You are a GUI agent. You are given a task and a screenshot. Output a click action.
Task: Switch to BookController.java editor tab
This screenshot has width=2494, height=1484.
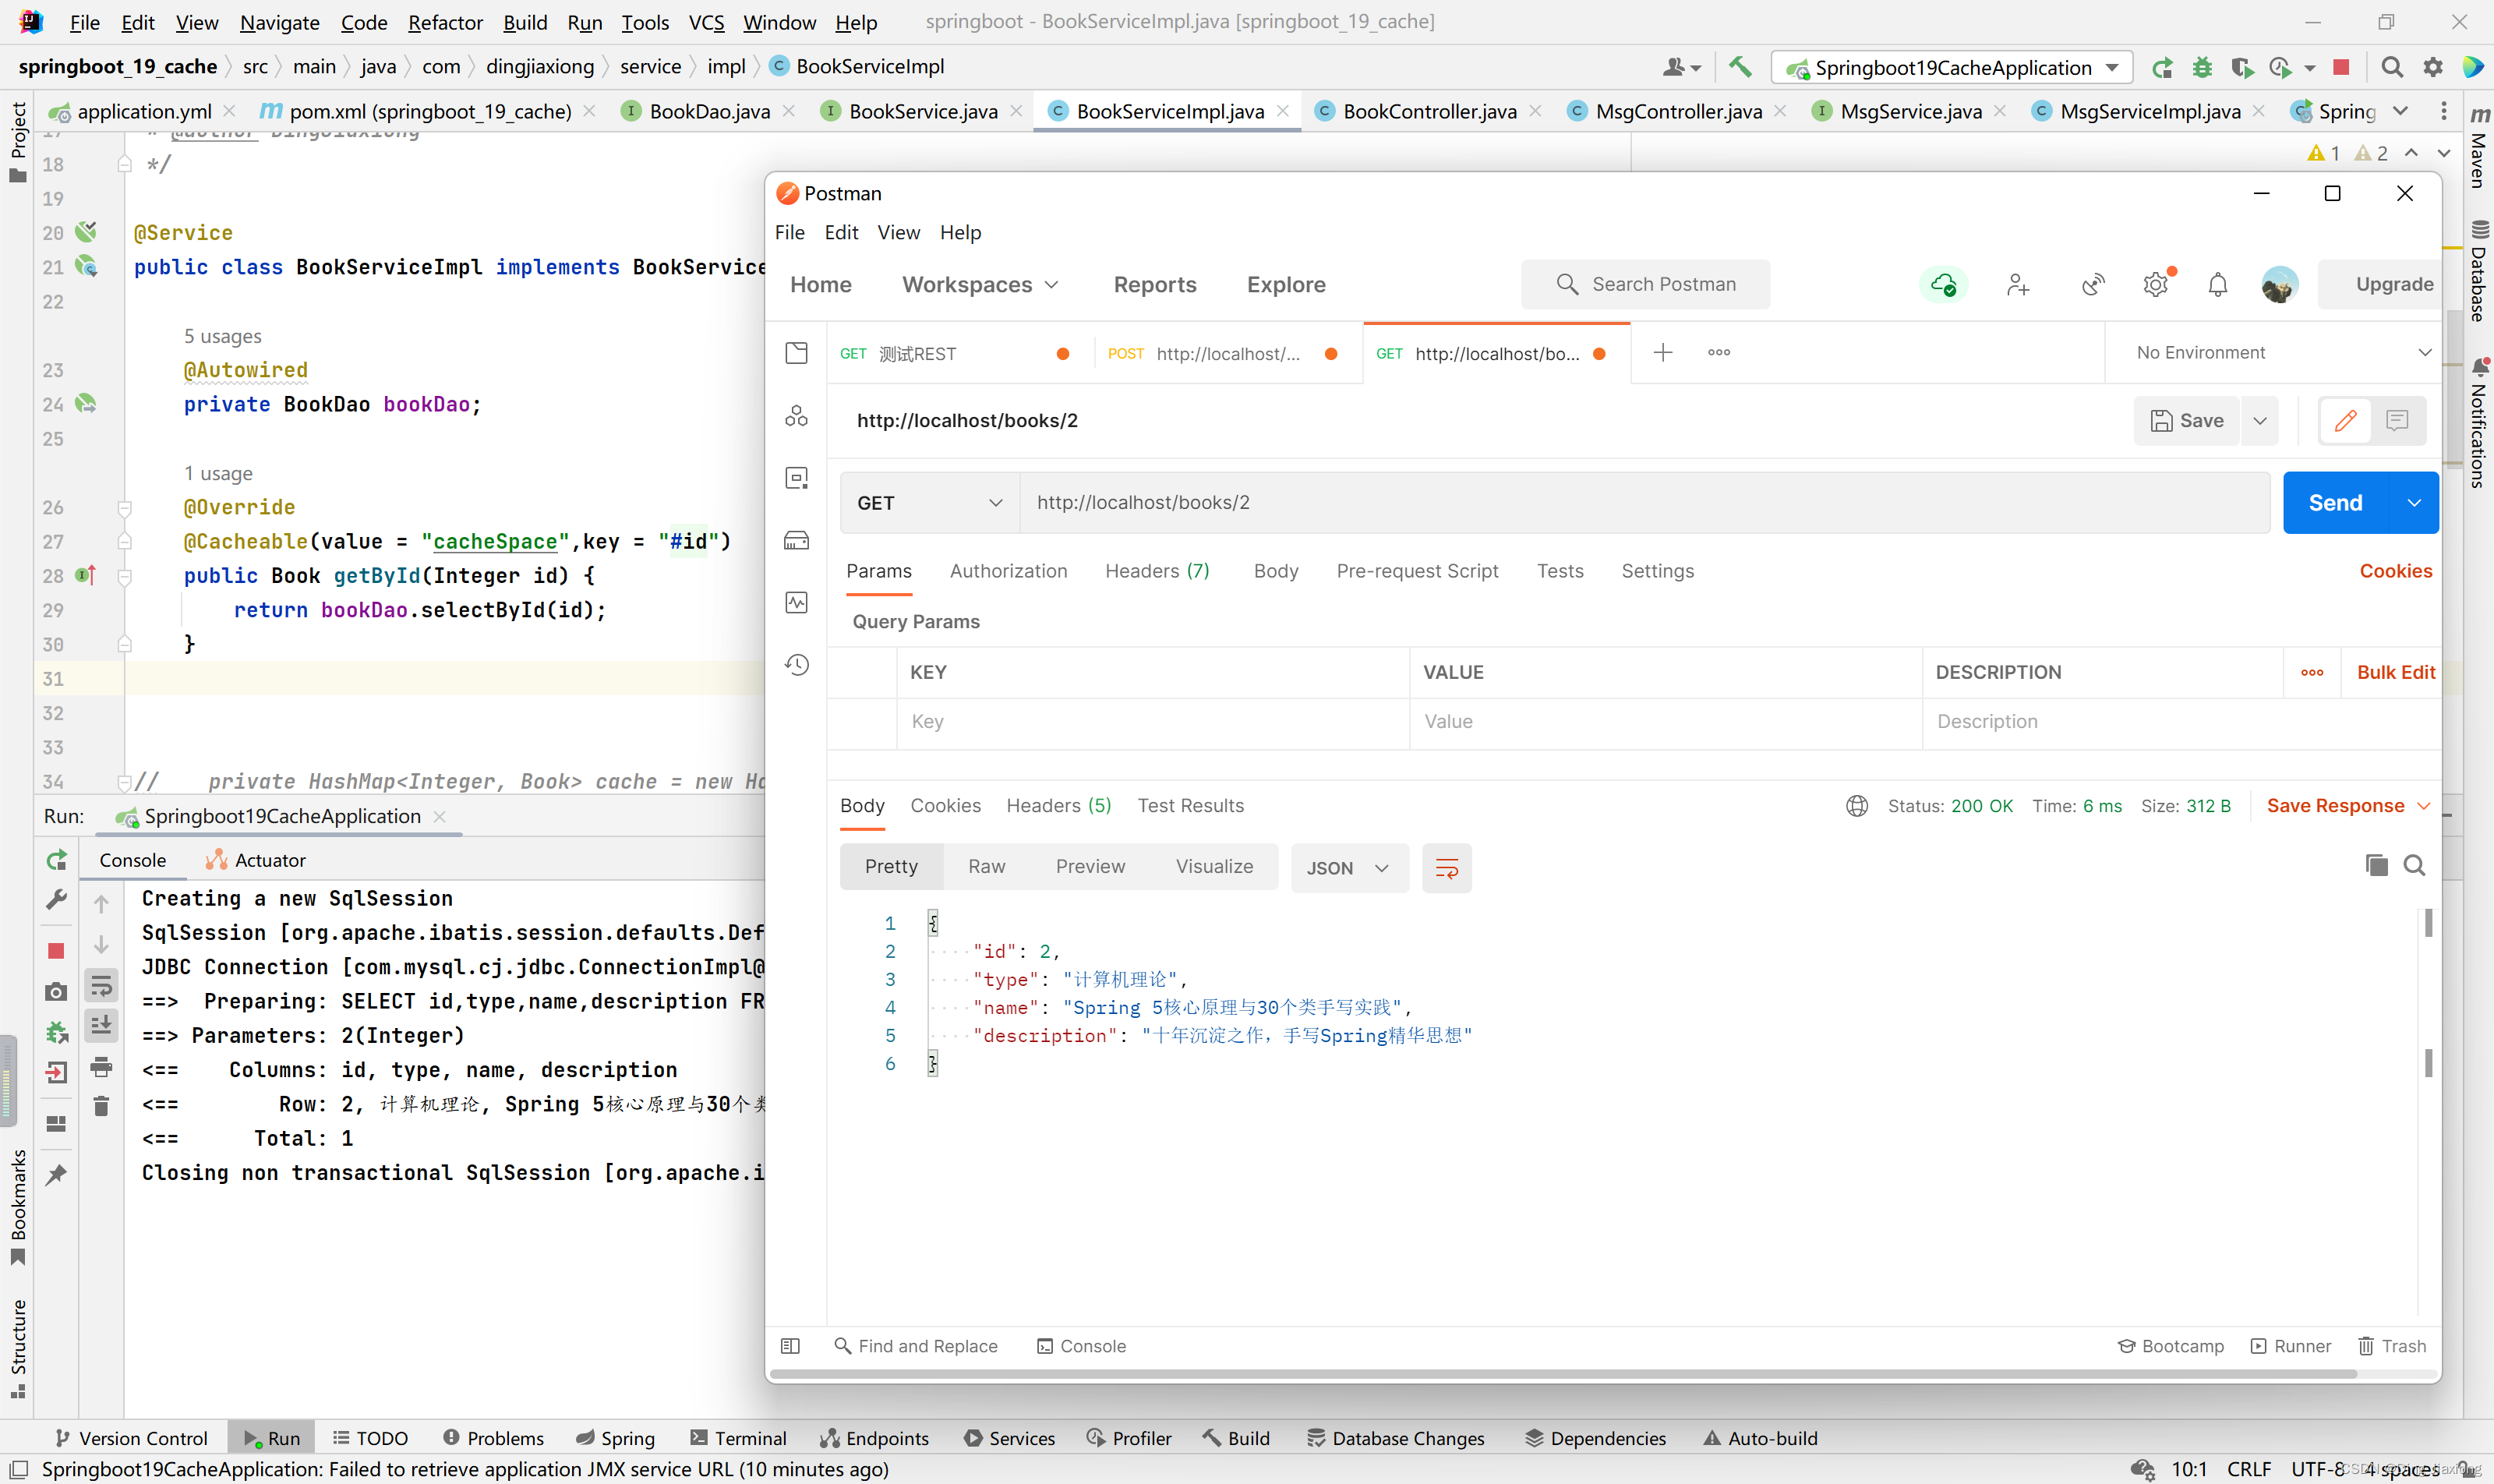coord(1429,111)
